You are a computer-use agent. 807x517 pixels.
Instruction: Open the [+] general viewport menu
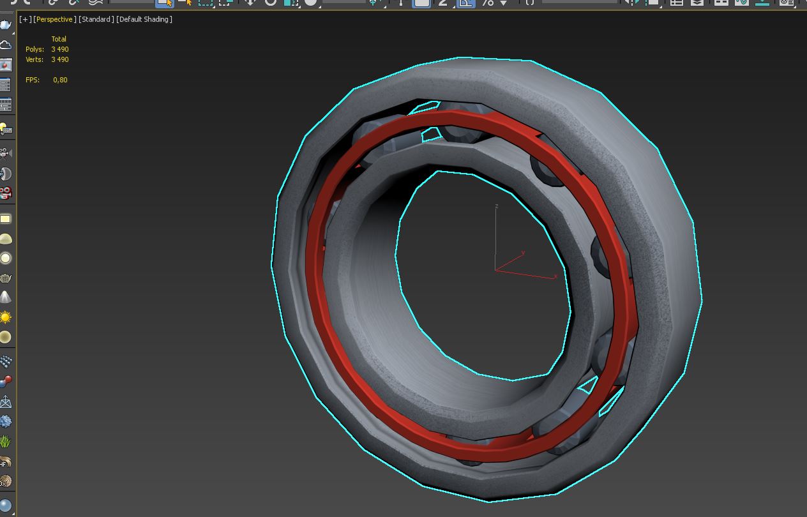(26, 19)
